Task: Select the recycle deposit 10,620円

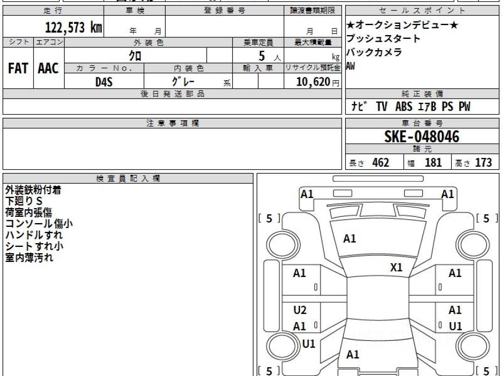Action: 318,82
